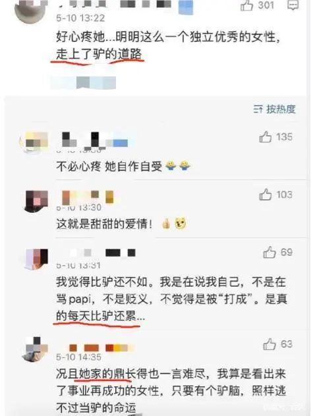The image size is (311, 416).
Task: Change sort order via 按热度 dropdown
Action: click(275, 109)
